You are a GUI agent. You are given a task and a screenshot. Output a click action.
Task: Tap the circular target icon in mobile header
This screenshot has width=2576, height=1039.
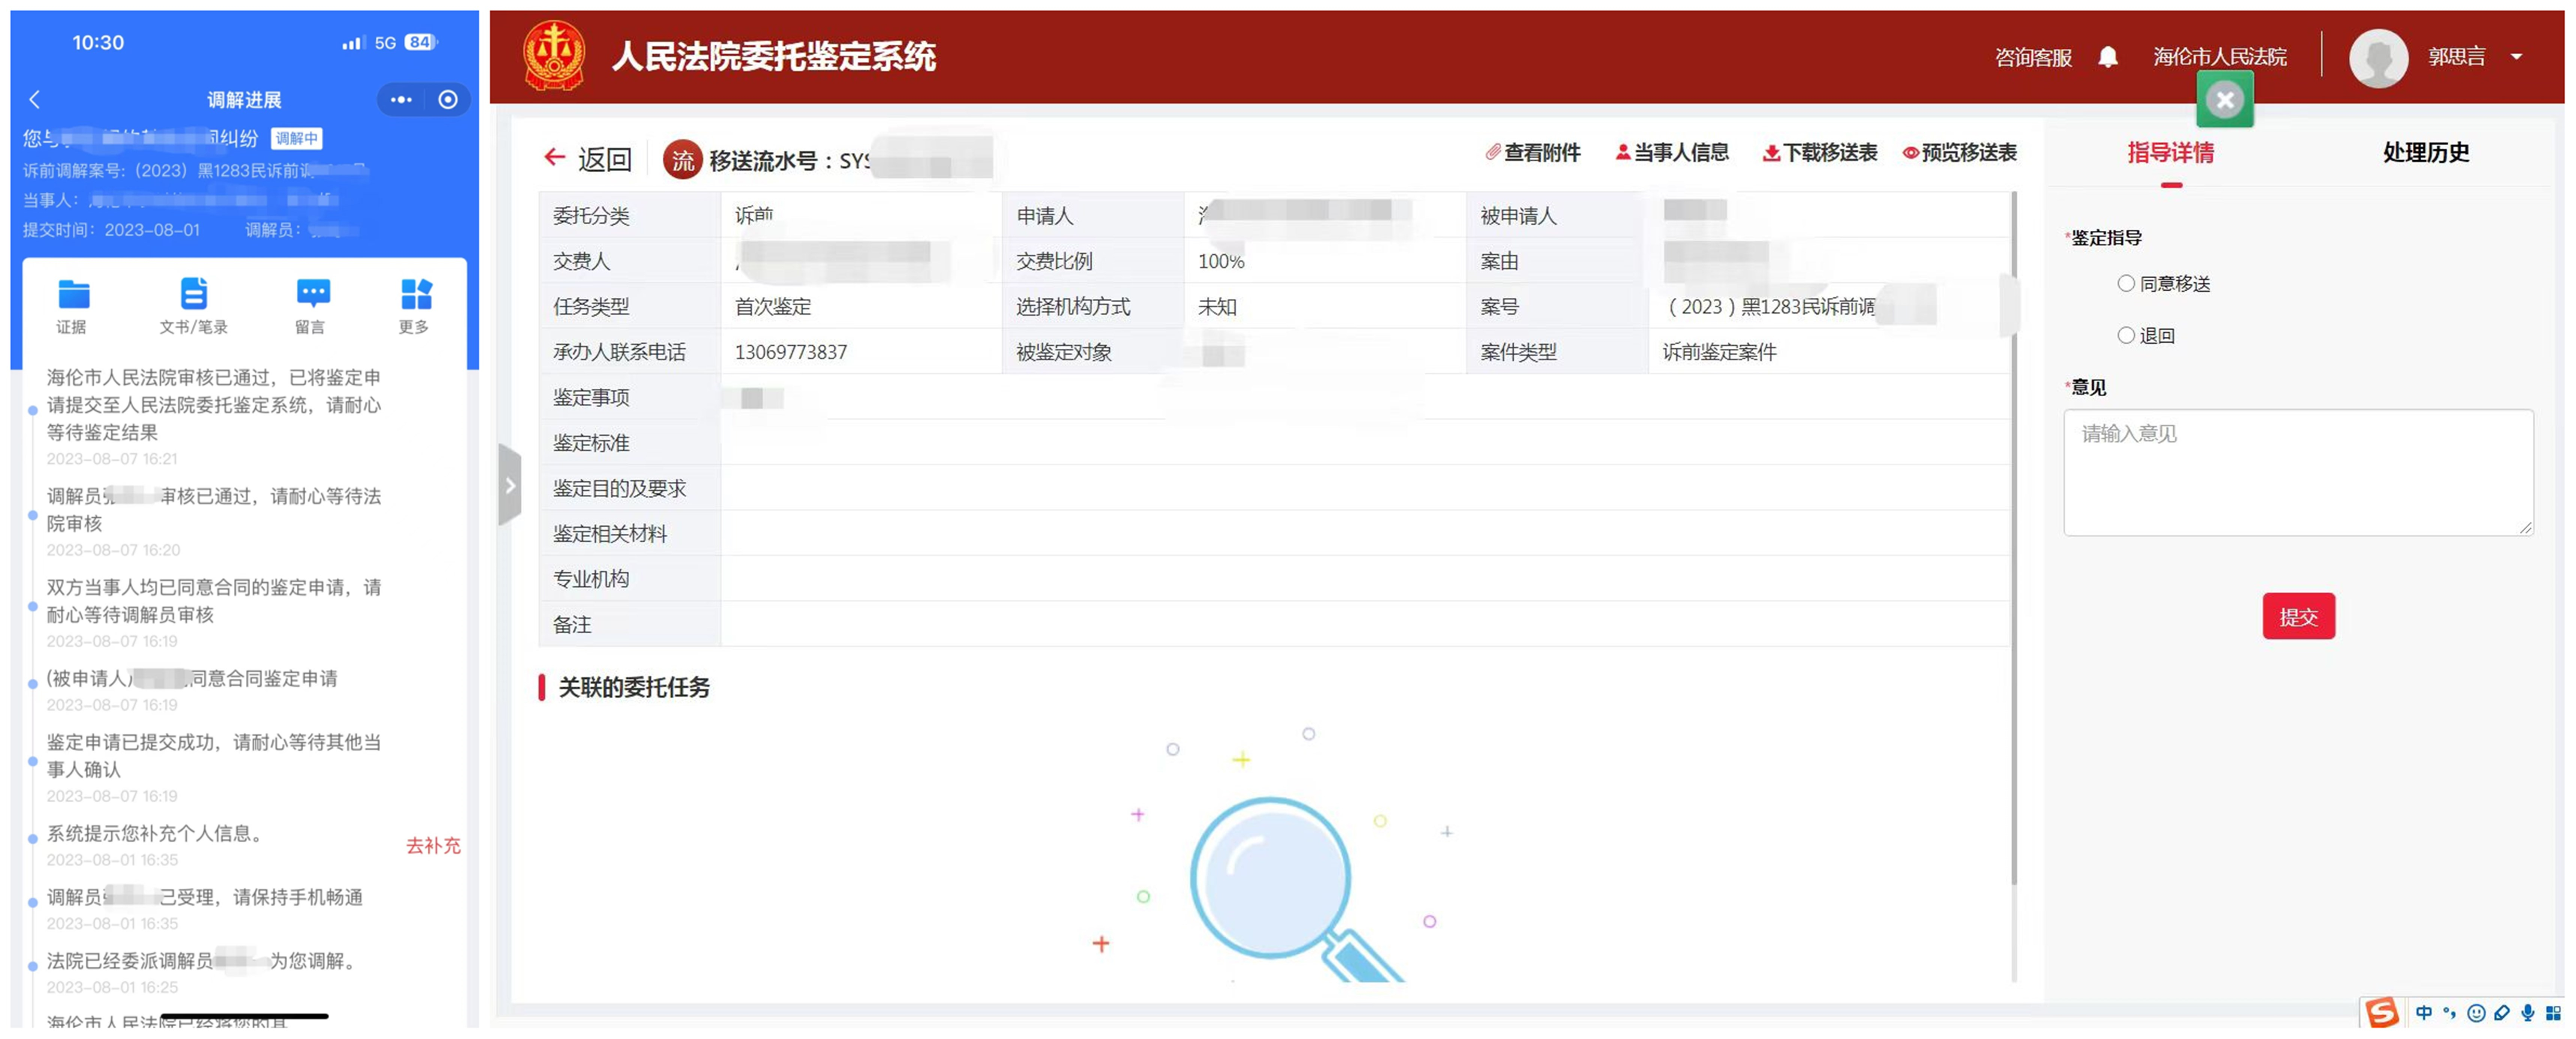pos(448,99)
